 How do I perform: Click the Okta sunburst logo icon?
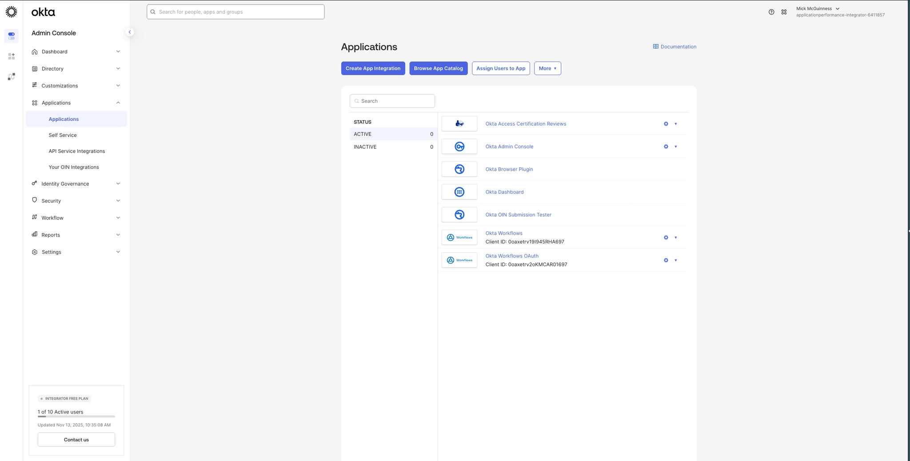(x=12, y=12)
